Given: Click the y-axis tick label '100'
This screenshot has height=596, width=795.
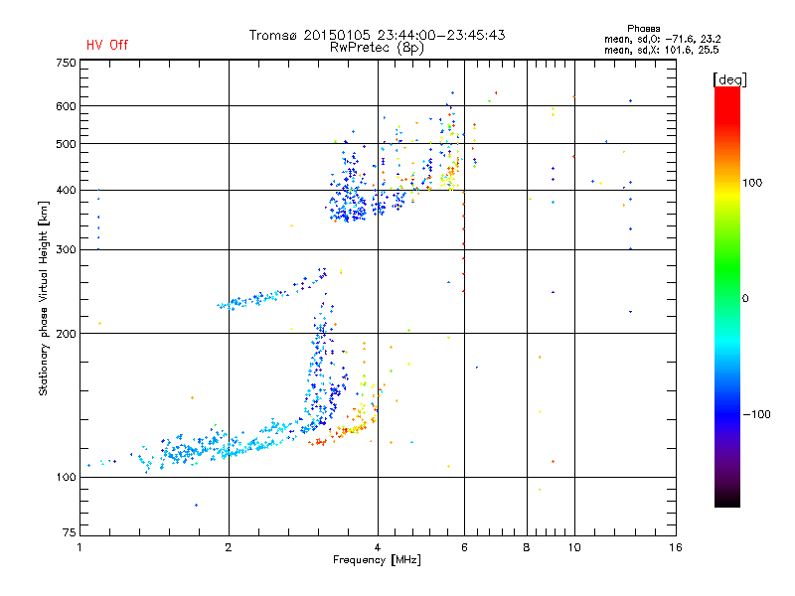Looking at the screenshot, I should click(66, 478).
